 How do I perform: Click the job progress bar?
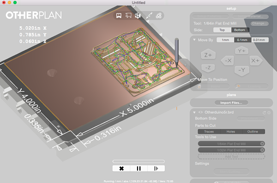(x=138, y=161)
